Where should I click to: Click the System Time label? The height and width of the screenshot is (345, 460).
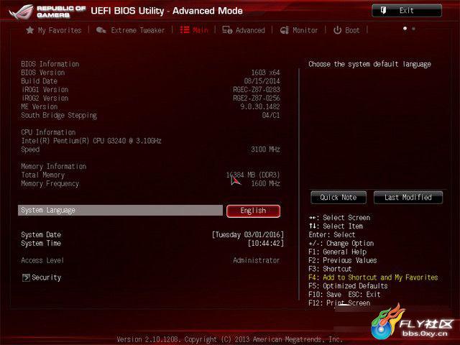(x=41, y=243)
